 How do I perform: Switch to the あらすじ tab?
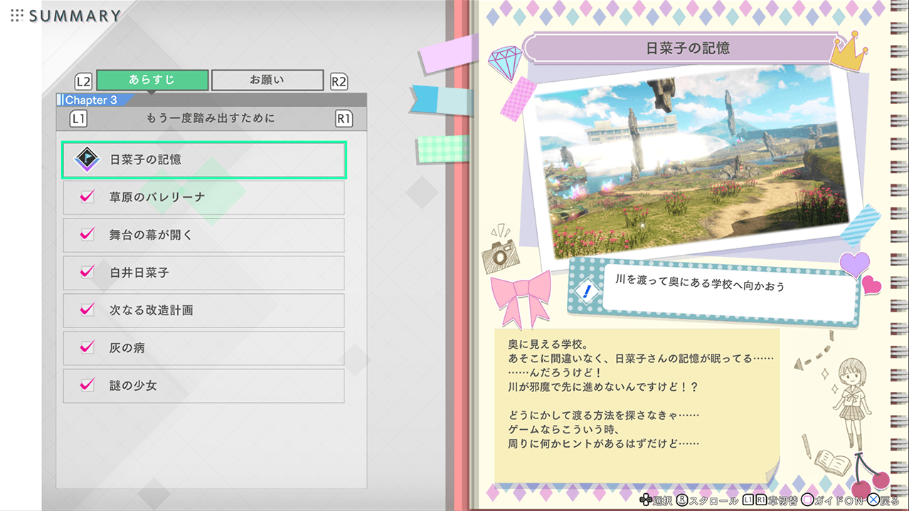tap(152, 80)
